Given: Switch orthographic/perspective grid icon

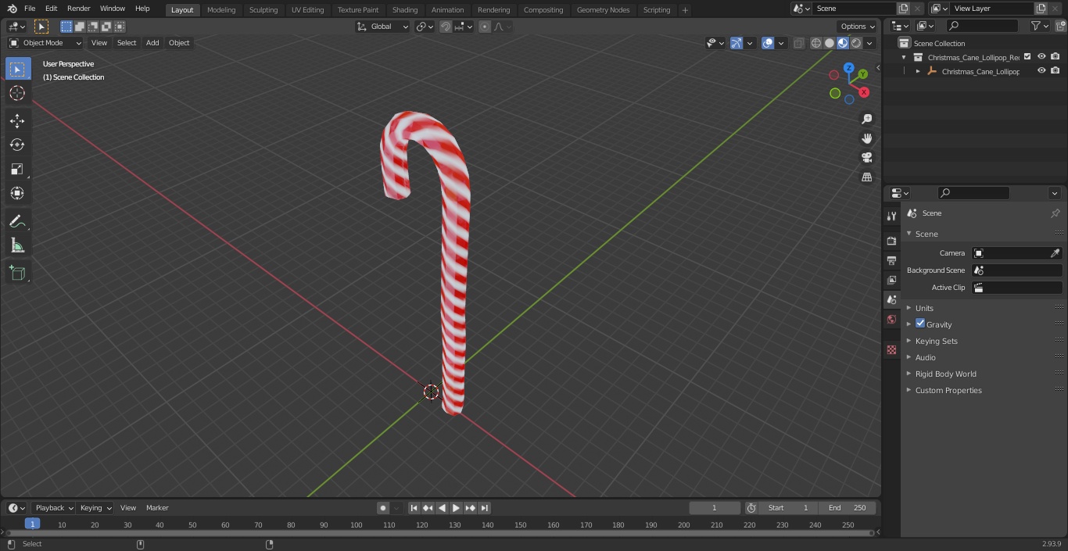Looking at the screenshot, I should click(866, 177).
